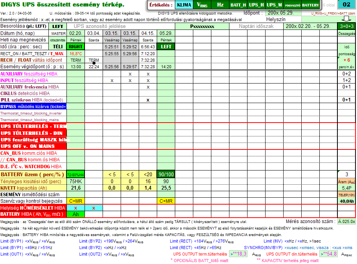
Task: Select the discharge time cell '75HK'
Action: pyautogui.click(x=76, y=181)
